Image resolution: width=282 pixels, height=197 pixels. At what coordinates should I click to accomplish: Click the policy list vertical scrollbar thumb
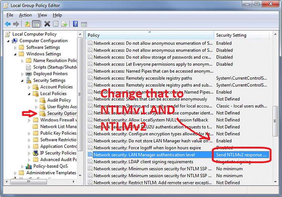(x=275, y=121)
